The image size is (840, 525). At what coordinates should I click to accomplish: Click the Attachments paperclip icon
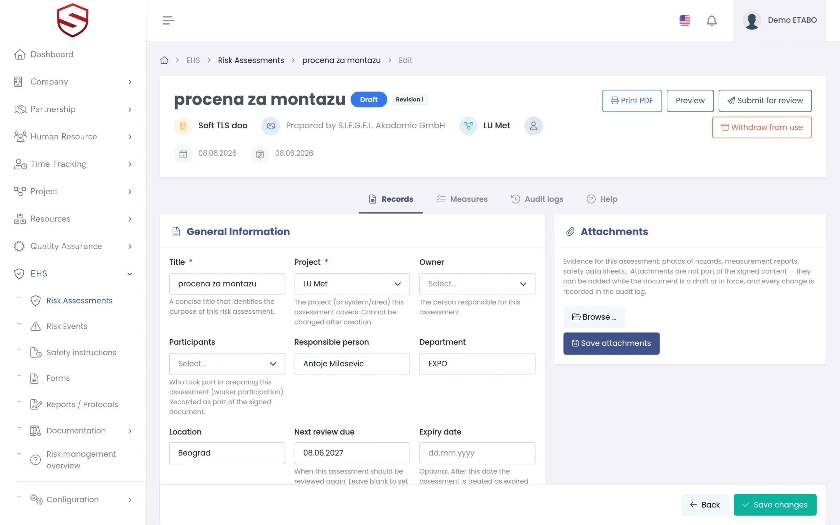click(570, 232)
